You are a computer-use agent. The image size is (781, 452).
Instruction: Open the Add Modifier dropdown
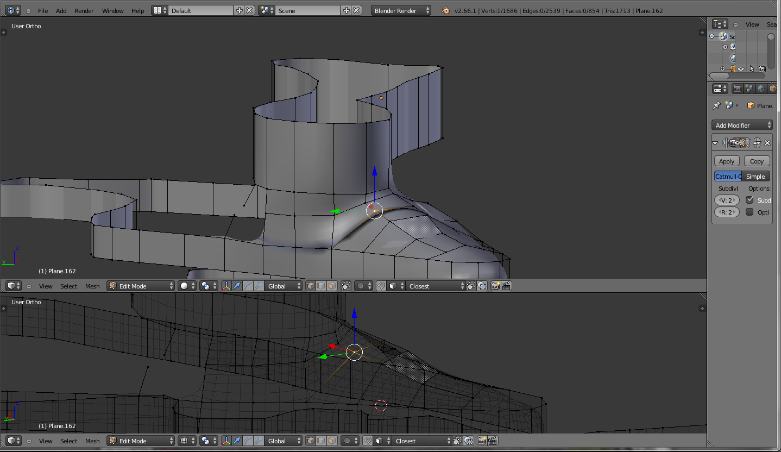click(x=742, y=125)
